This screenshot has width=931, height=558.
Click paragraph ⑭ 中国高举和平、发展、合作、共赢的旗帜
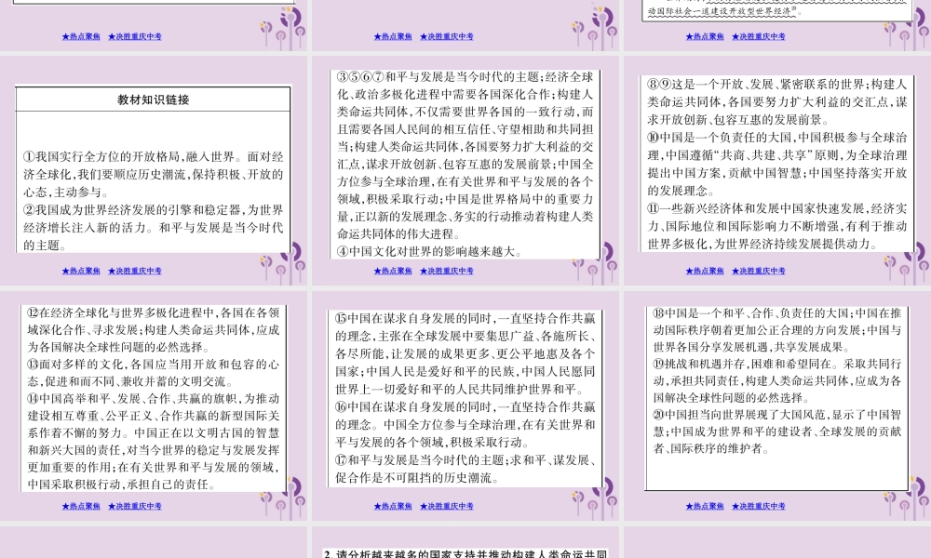(x=154, y=441)
